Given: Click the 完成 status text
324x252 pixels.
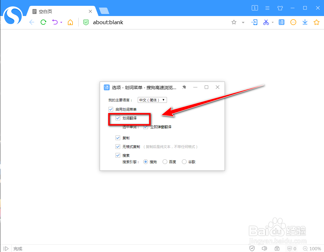Looking at the screenshot, I should 18,249.
